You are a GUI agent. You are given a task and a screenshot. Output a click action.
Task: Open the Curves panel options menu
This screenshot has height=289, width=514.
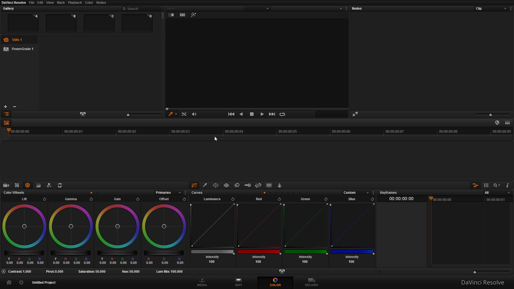[373, 193]
